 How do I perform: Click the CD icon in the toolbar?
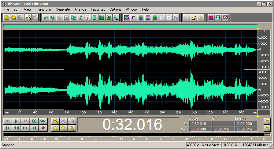(x=176, y=18)
